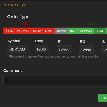Click the SL field title label
The image size is (107, 107).
coord(104,41)
